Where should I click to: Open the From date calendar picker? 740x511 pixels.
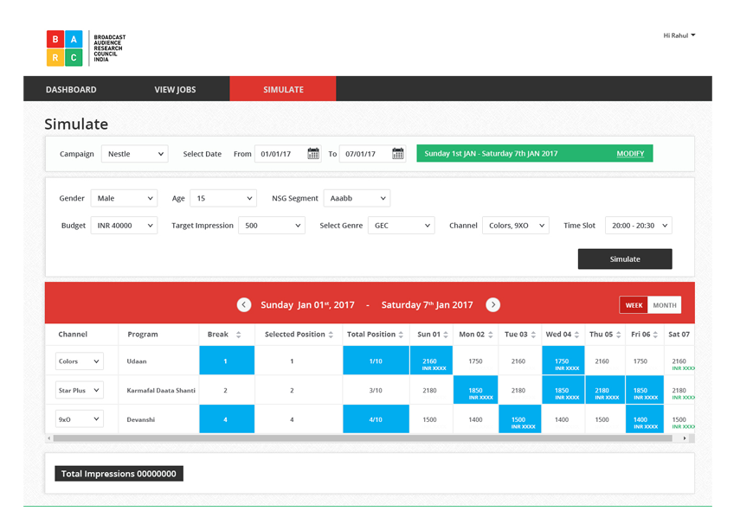313,154
